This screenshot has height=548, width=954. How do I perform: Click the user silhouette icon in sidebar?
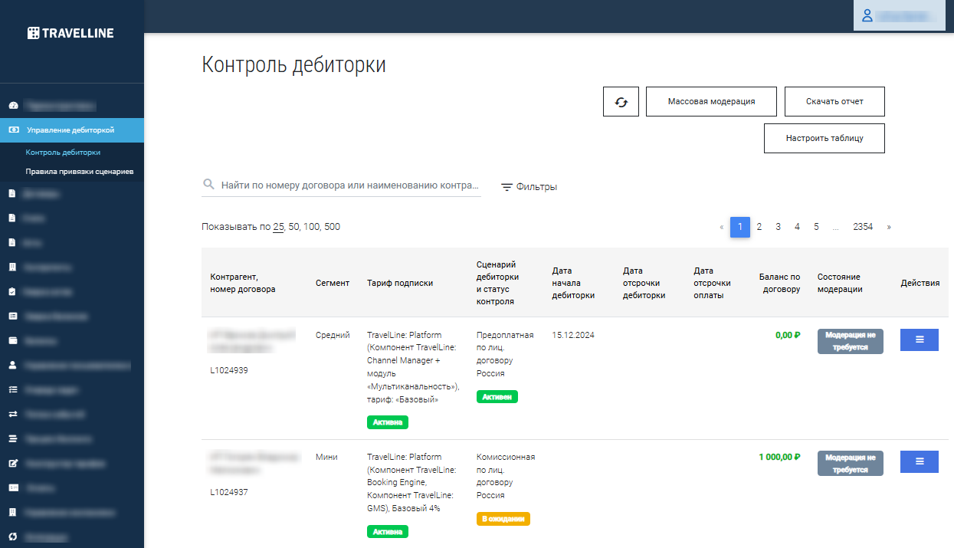[x=12, y=366]
